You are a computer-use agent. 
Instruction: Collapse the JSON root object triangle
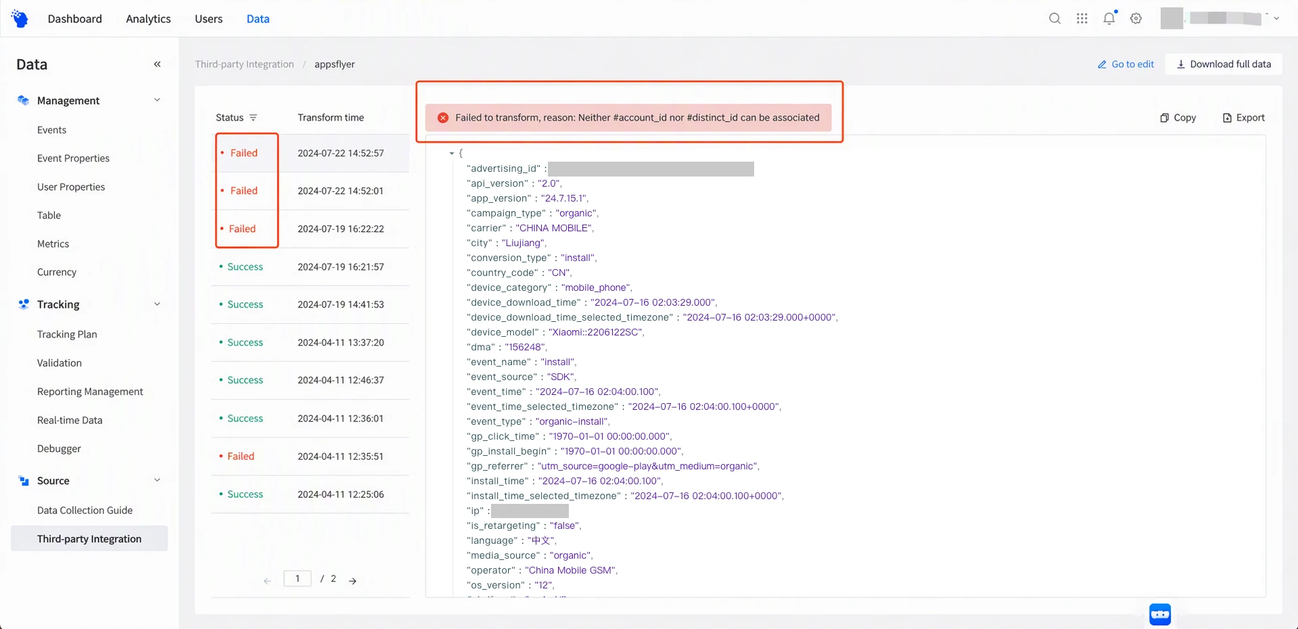451,154
